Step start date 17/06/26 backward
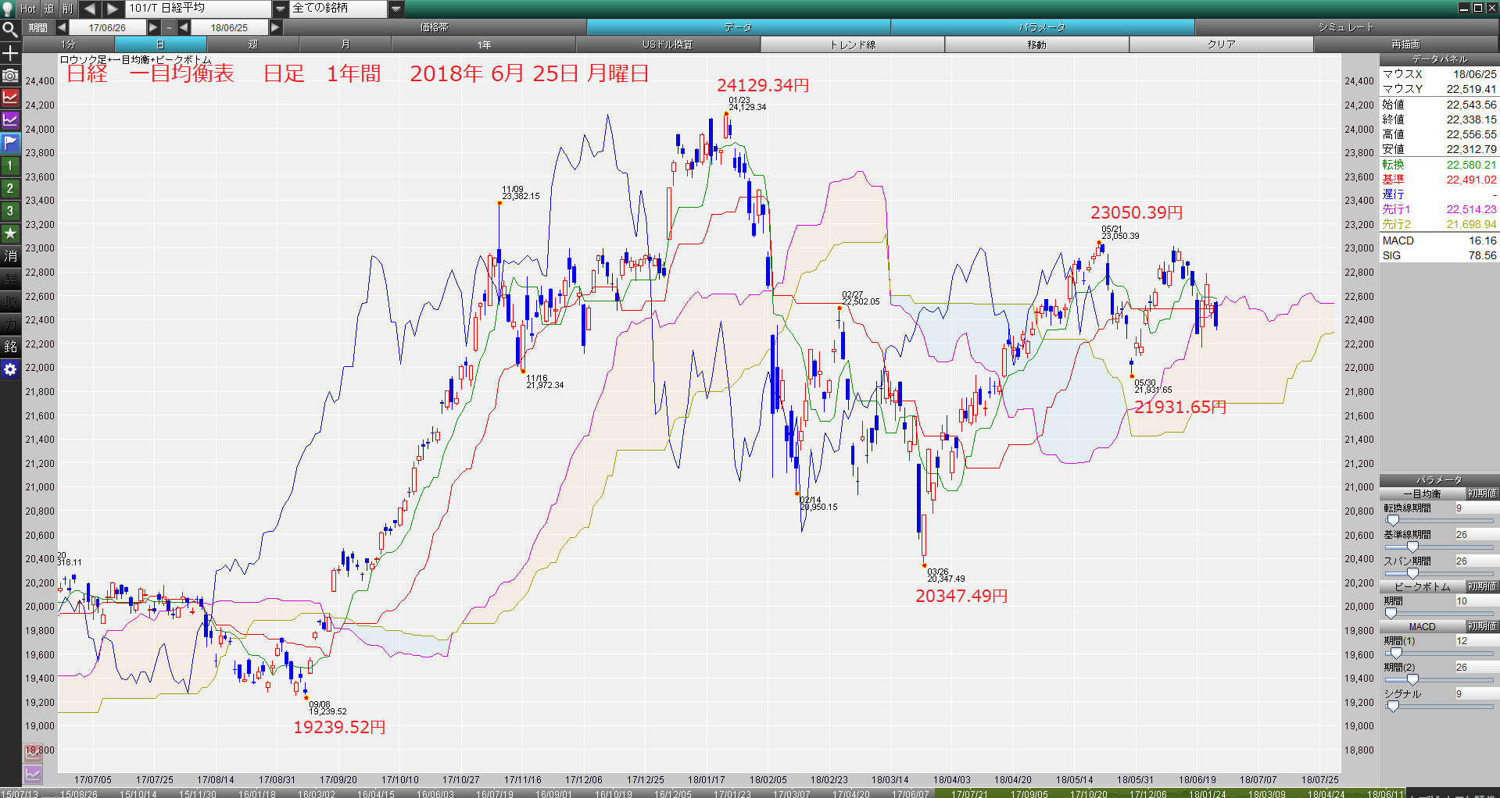The height and width of the screenshot is (798, 1500). click(61, 27)
